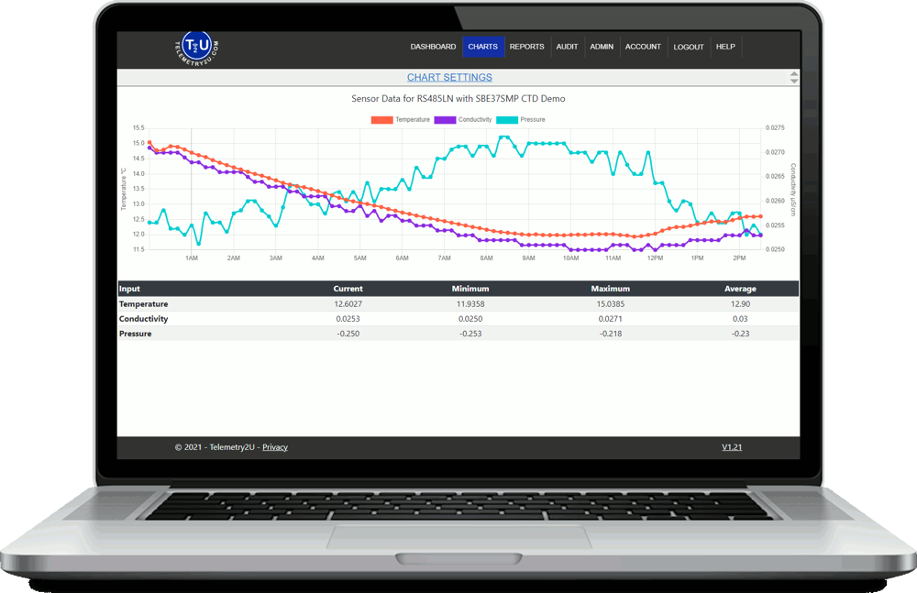Click the chart settings down arrow

tap(793, 81)
